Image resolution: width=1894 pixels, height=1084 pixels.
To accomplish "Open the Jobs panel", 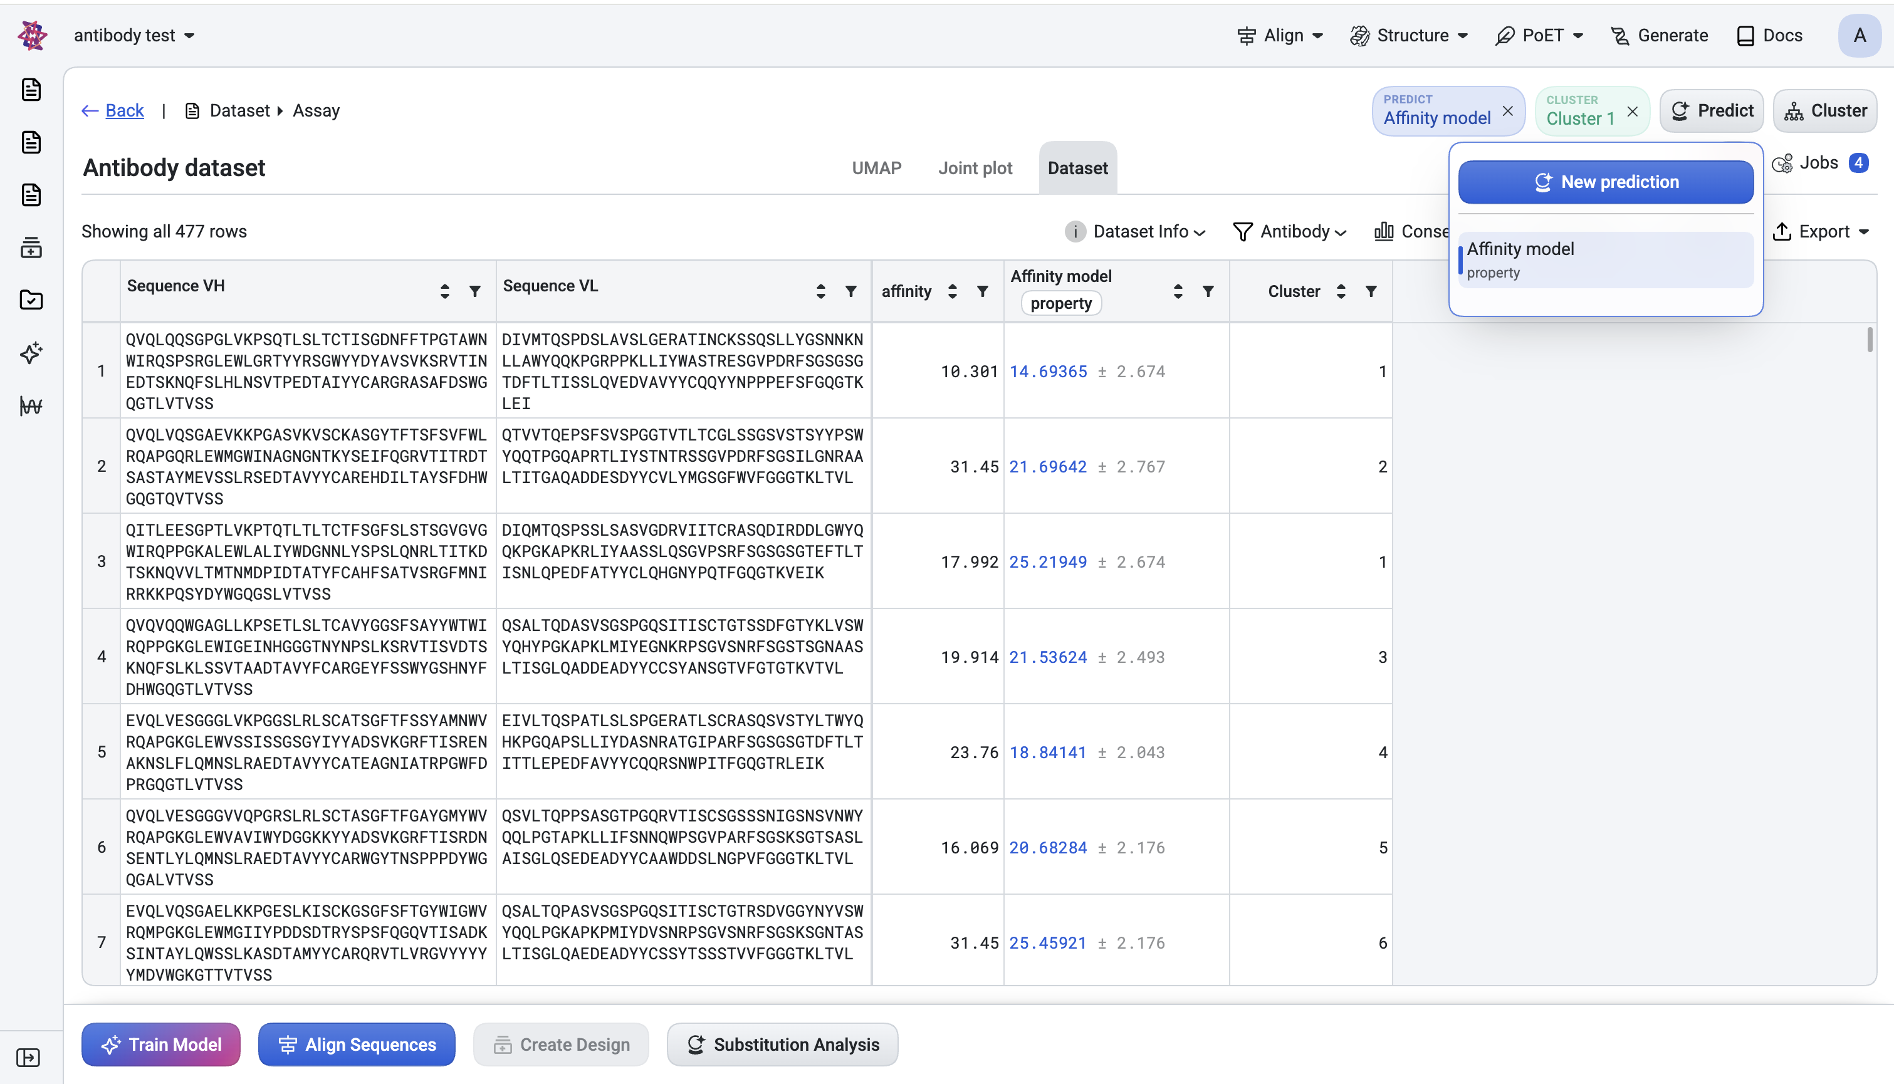I will coord(1820,162).
